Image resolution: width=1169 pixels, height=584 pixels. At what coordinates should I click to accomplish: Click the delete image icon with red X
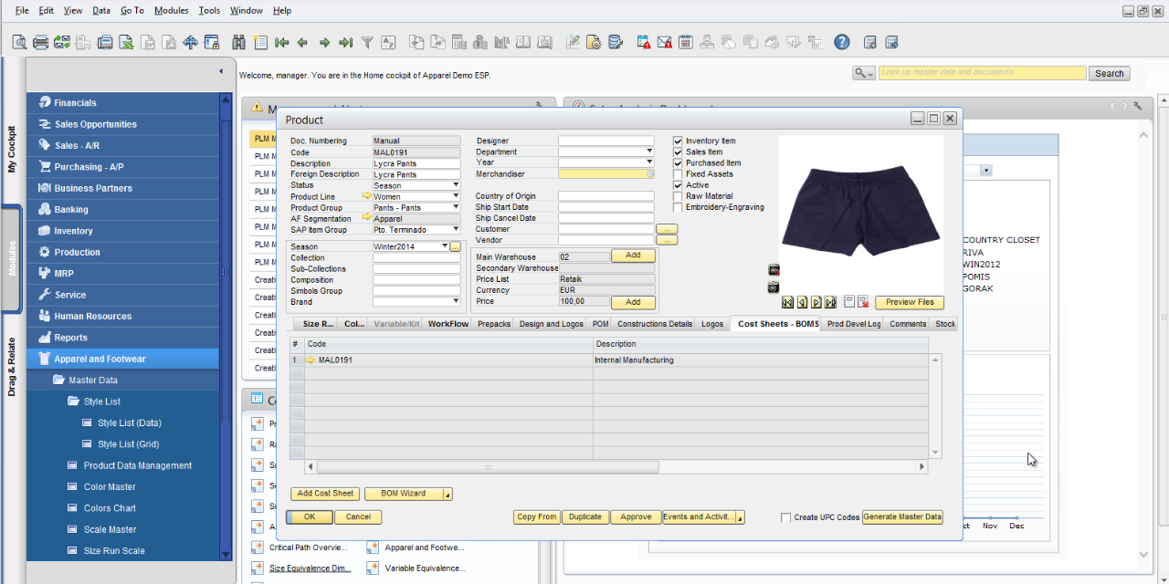coord(862,302)
